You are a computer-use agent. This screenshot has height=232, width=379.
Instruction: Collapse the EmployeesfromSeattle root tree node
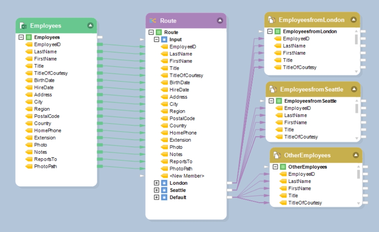point(271,101)
